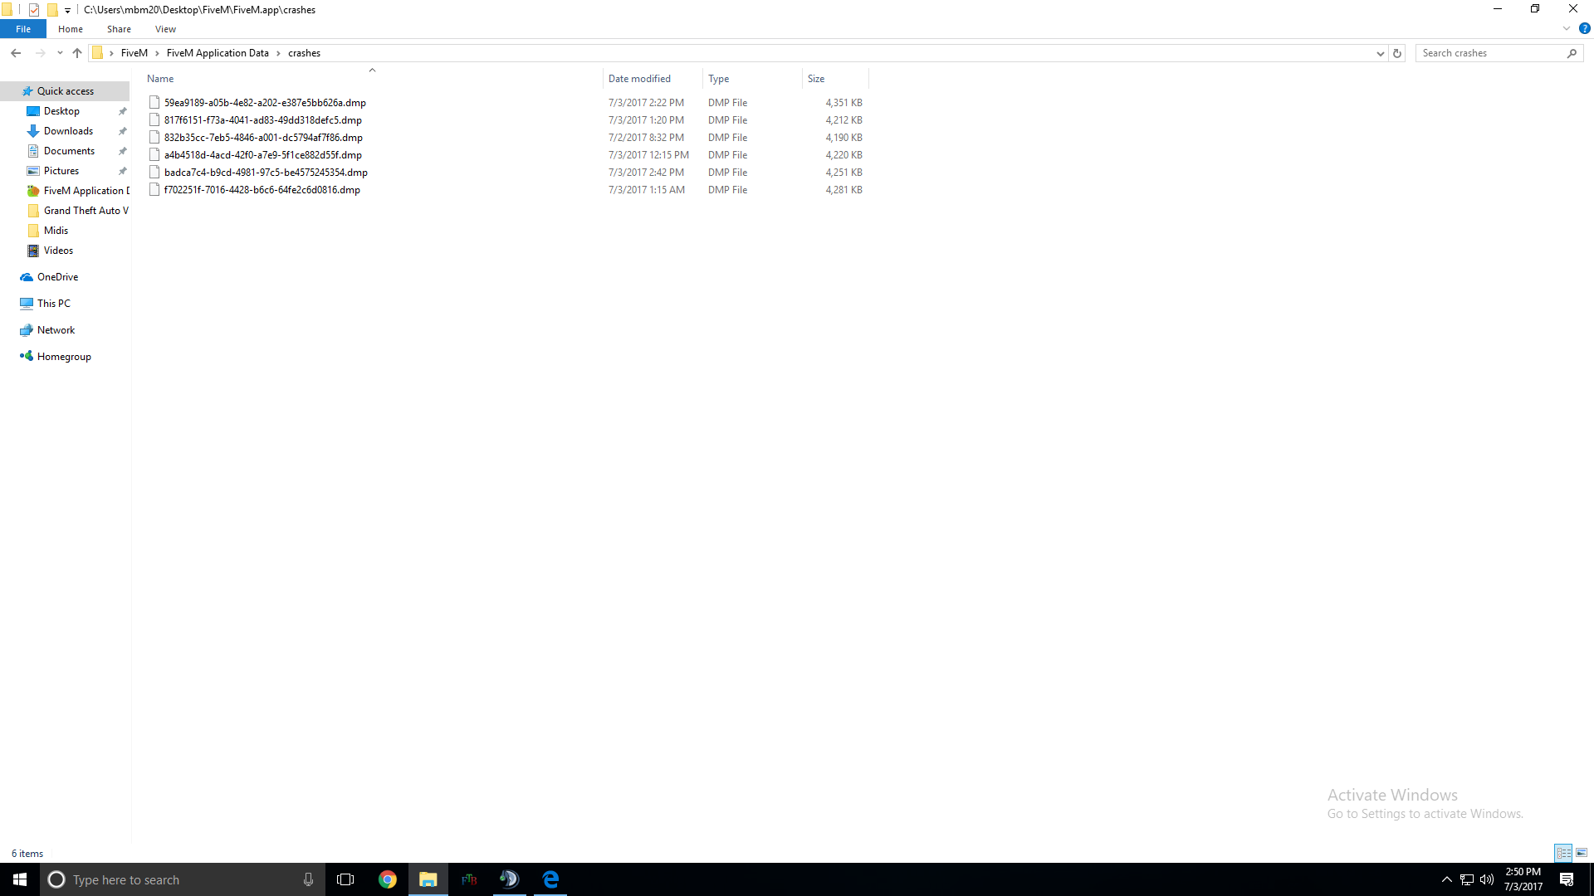Screen dimensions: 1594x896
Task: Open Customize Quick Access Toolbar dropdown
Action: point(67,10)
